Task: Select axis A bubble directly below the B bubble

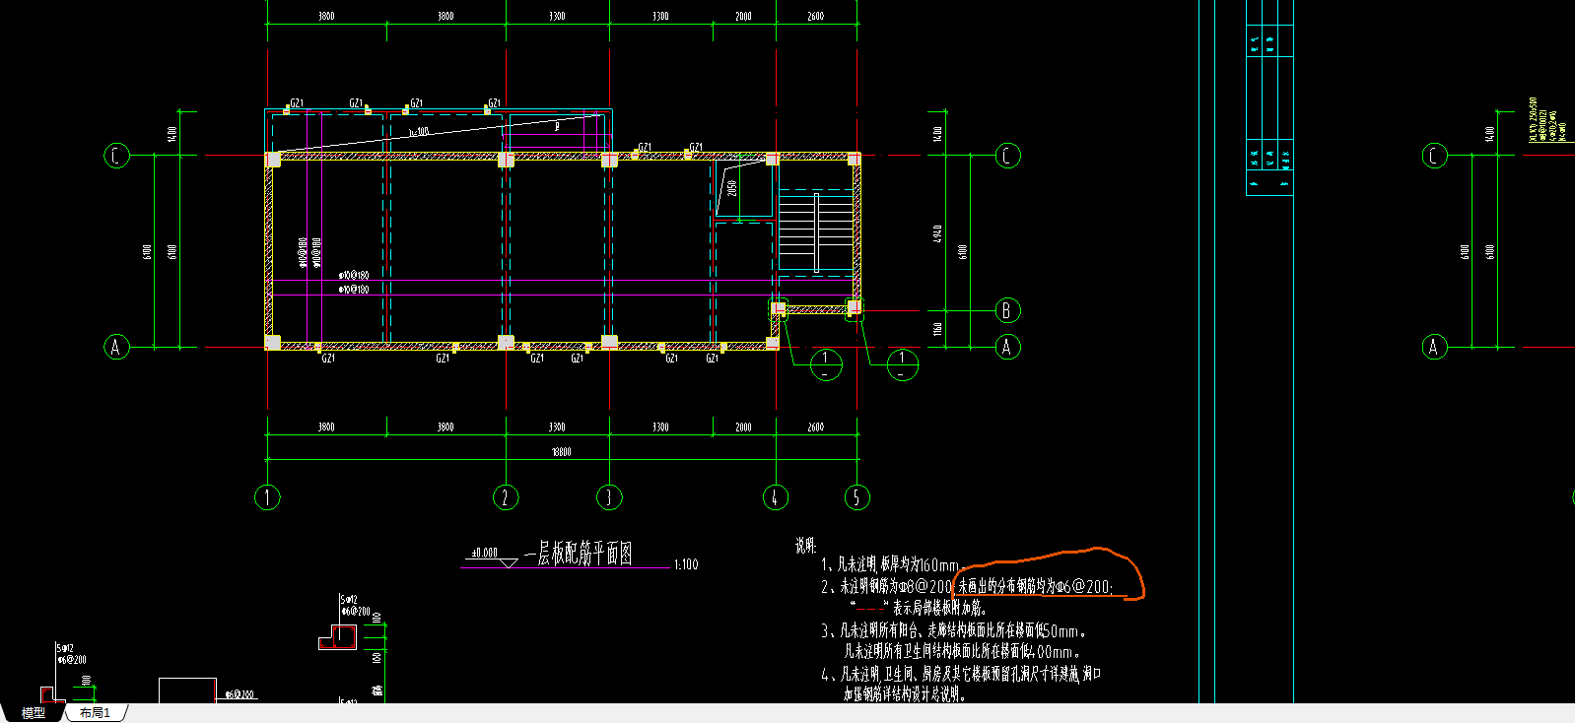Action: (x=1007, y=347)
